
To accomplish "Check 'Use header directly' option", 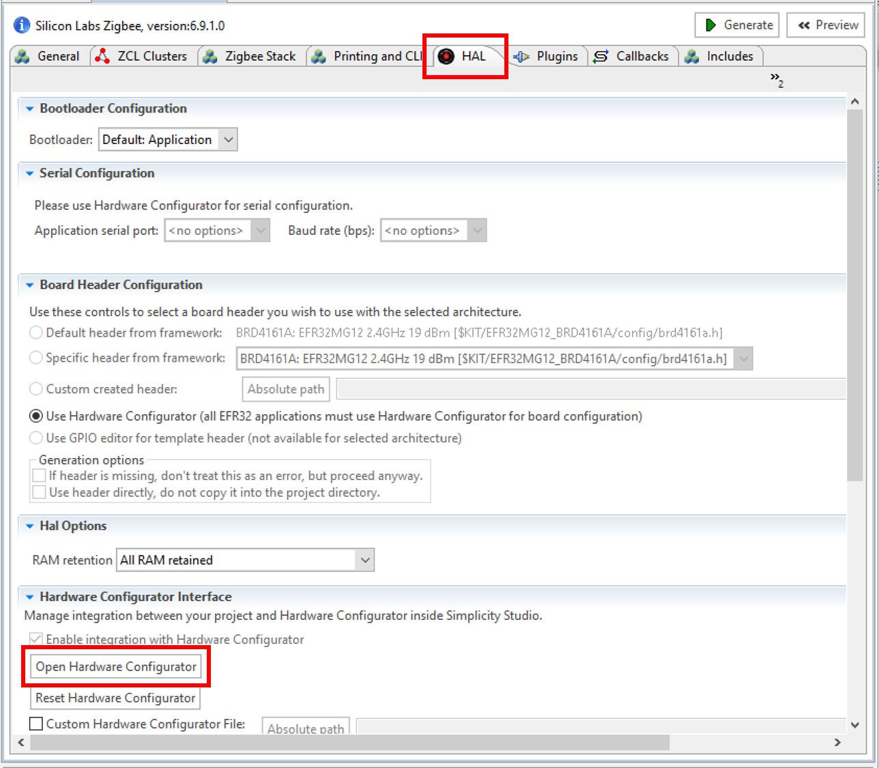I will 40,492.
